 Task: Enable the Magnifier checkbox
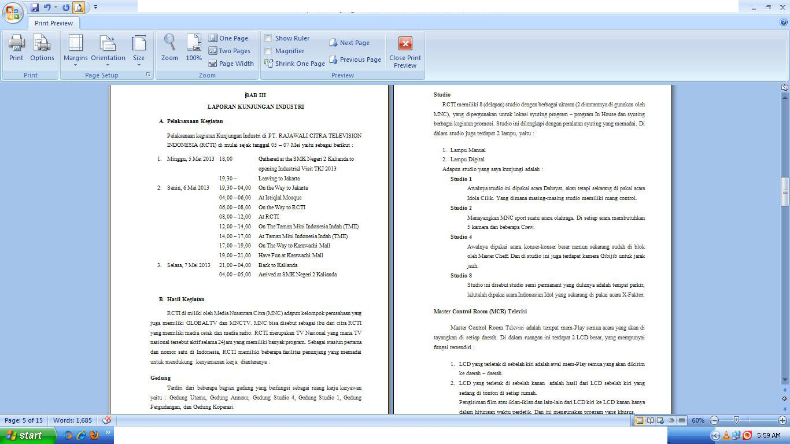click(x=268, y=51)
